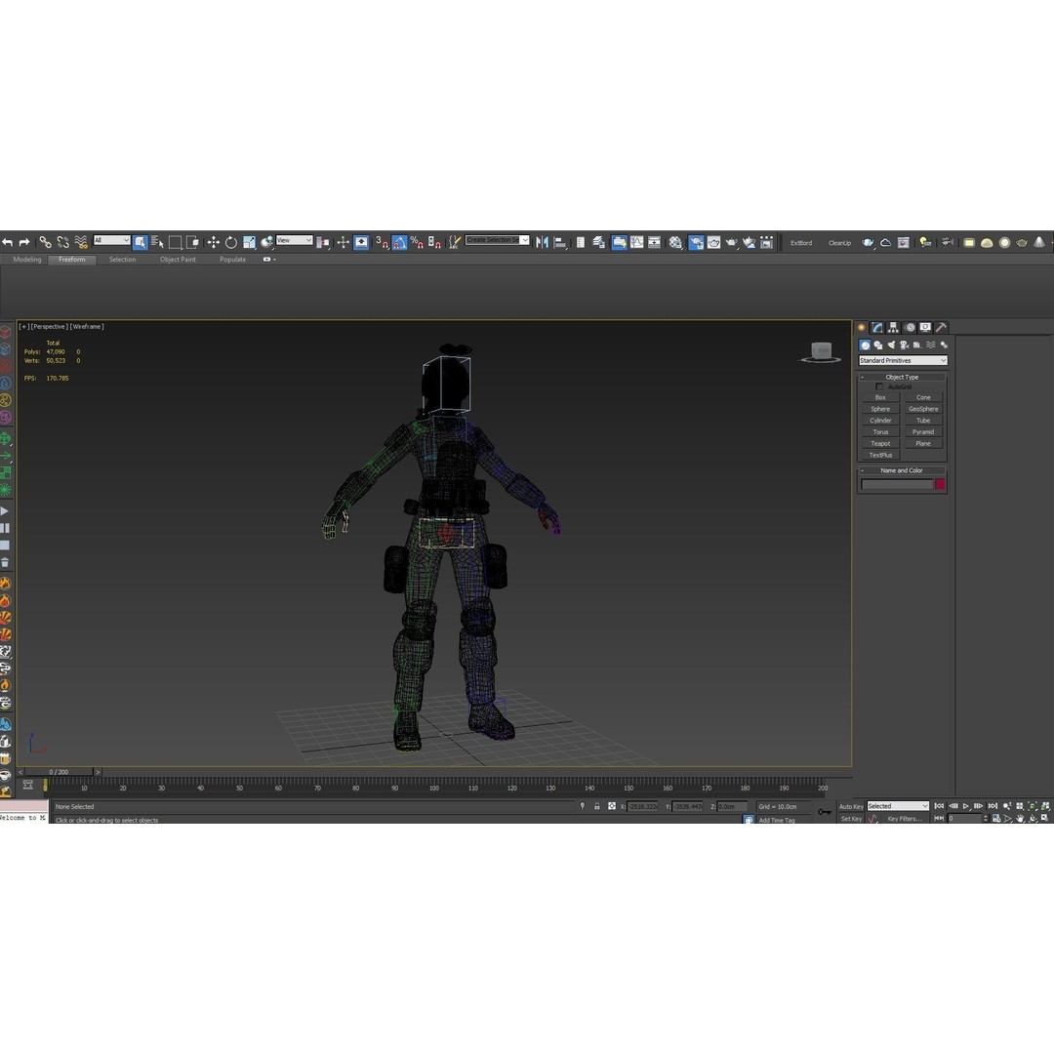1054x1054 pixels.
Task: Switch to the Modeling ribbon tab
Action: pyautogui.click(x=27, y=260)
